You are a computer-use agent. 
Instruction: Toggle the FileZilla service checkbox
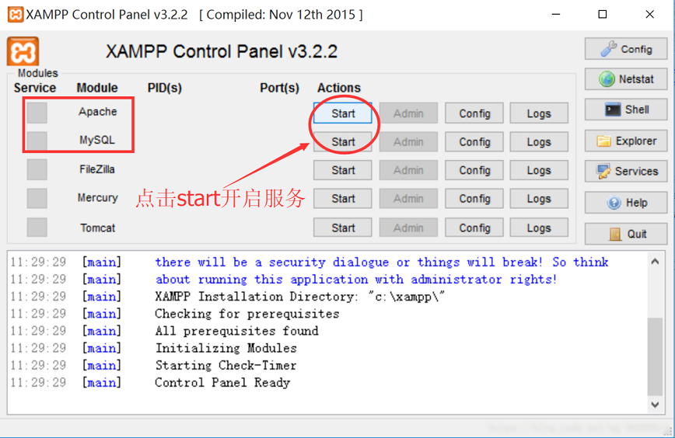[x=37, y=169]
